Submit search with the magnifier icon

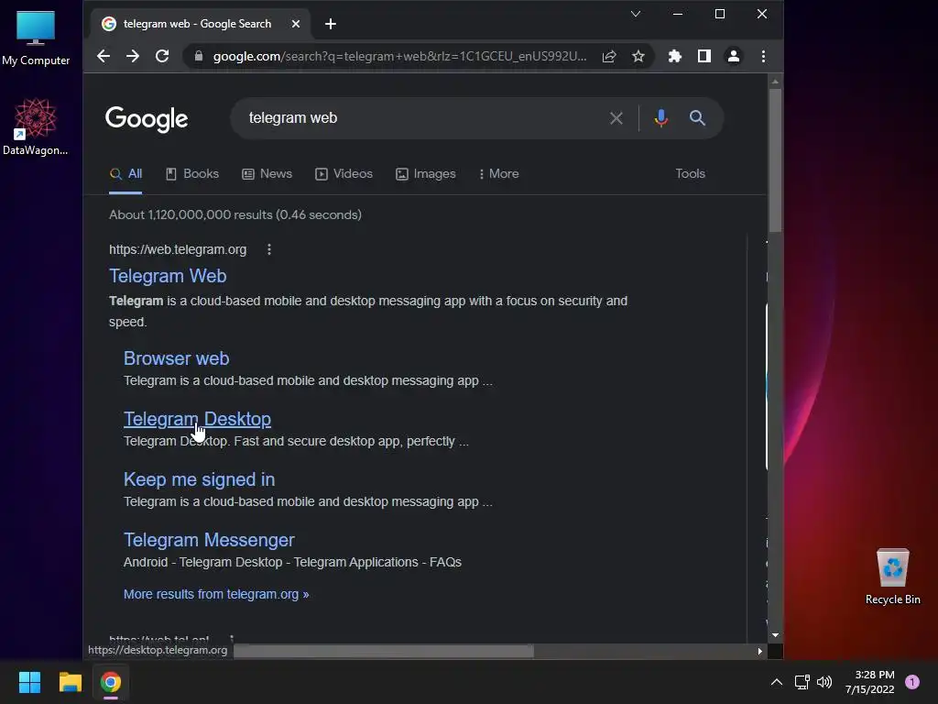[697, 118]
